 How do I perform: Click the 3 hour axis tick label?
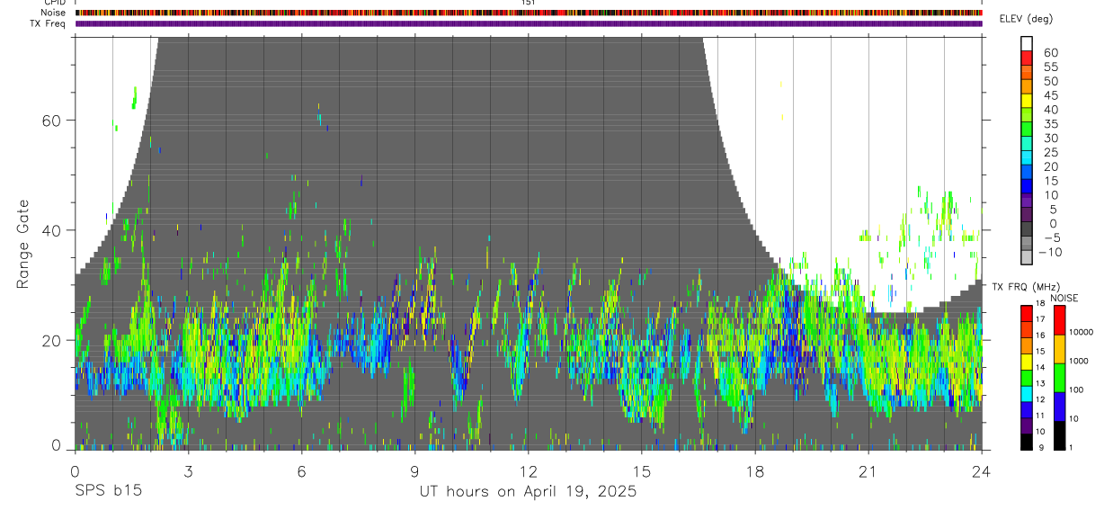(188, 471)
